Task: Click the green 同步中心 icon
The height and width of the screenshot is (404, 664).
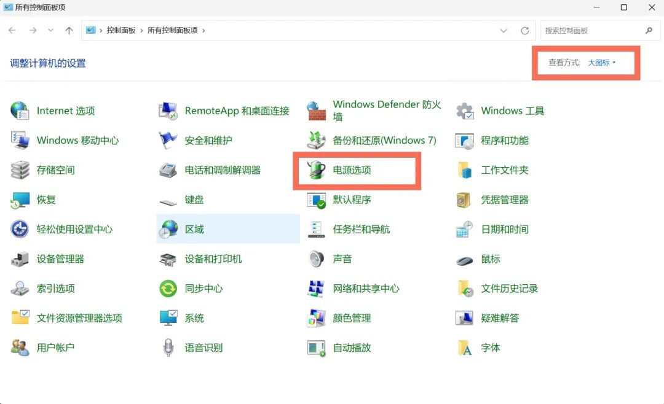Action: 168,289
